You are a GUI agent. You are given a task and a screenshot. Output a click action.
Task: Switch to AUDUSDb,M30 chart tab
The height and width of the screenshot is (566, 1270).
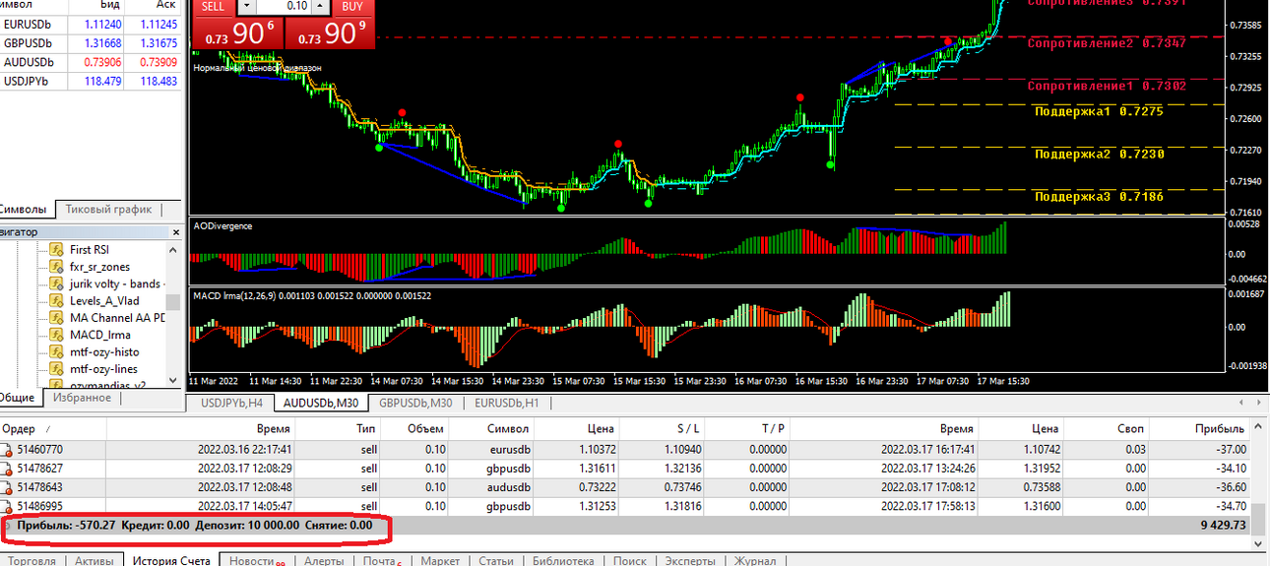320,403
